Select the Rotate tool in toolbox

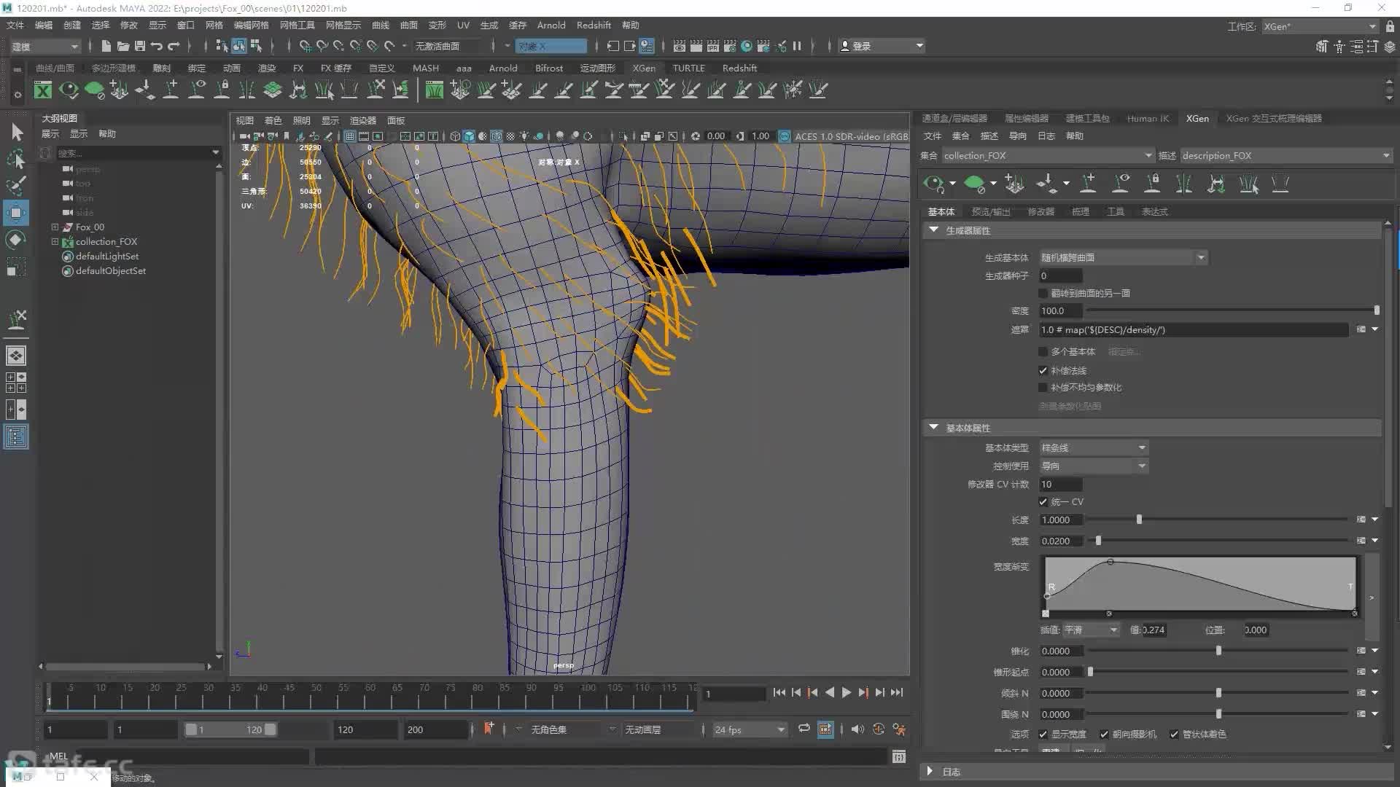pyautogui.click(x=16, y=240)
